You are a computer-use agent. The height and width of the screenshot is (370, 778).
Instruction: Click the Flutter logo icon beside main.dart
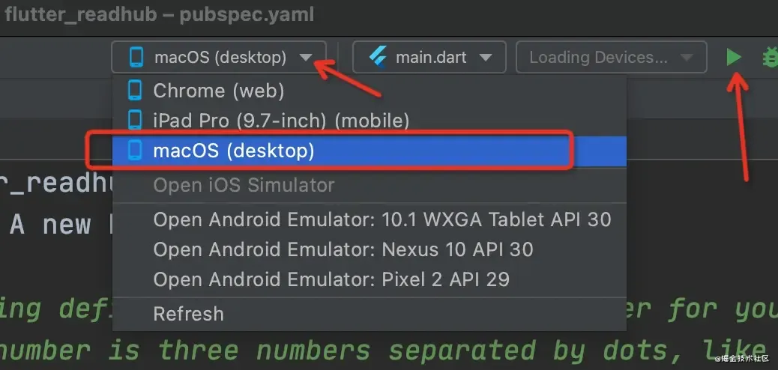click(378, 57)
